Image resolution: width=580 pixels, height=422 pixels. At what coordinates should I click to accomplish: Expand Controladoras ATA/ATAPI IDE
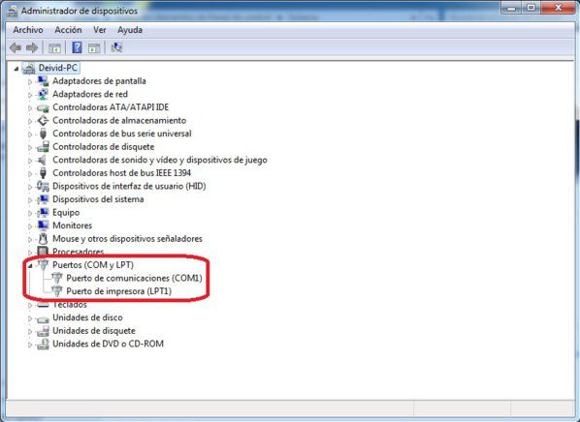click(x=30, y=107)
